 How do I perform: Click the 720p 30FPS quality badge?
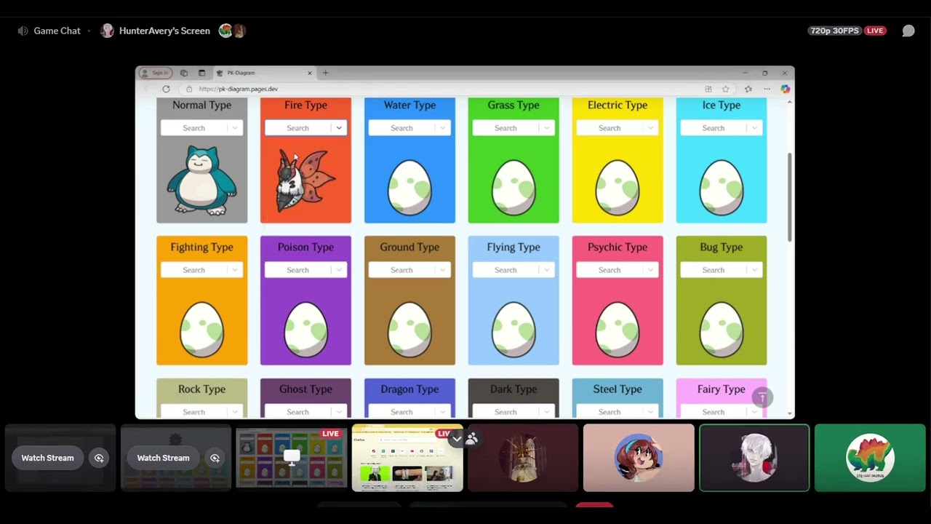click(835, 31)
